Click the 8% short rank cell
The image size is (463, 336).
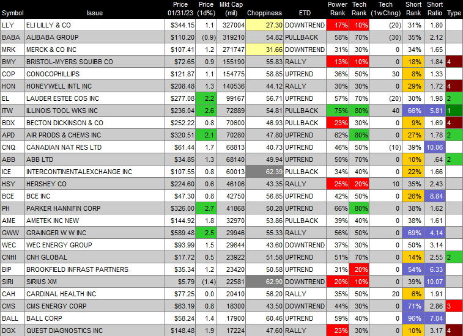tap(413, 74)
